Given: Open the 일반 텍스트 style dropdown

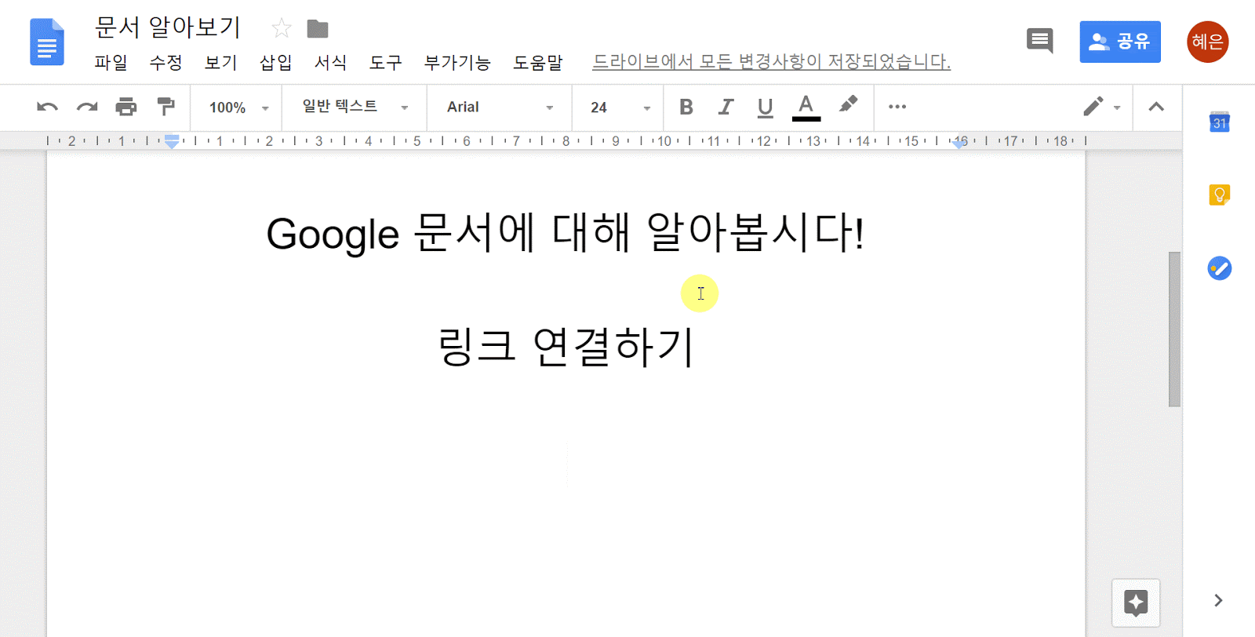Looking at the screenshot, I should click(355, 107).
